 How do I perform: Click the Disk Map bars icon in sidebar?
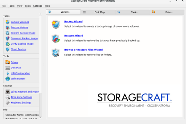[7, 68]
